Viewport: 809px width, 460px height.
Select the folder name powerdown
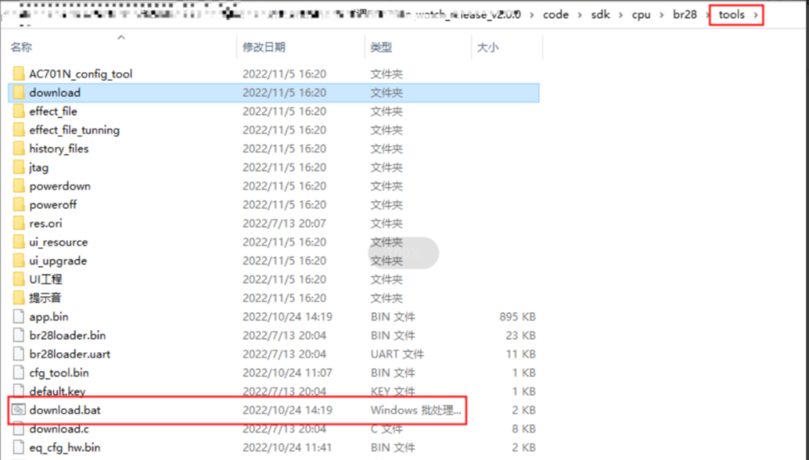coord(60,186)
